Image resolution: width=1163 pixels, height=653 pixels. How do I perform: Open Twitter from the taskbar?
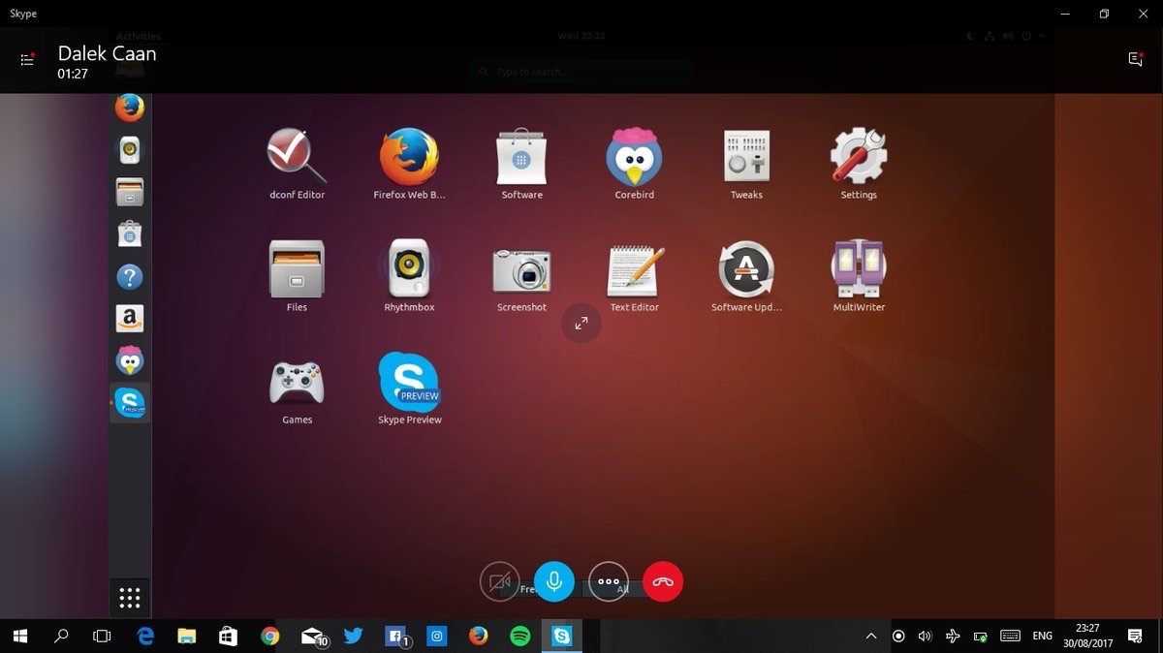coord(354,636)
